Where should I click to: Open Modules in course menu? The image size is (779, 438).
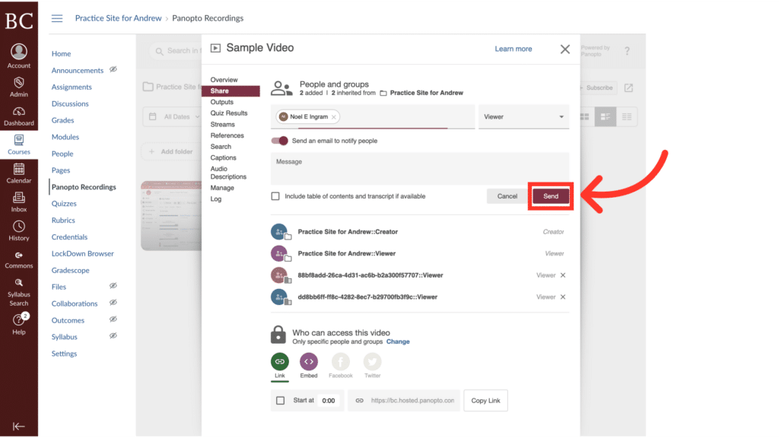click(65, 137)
